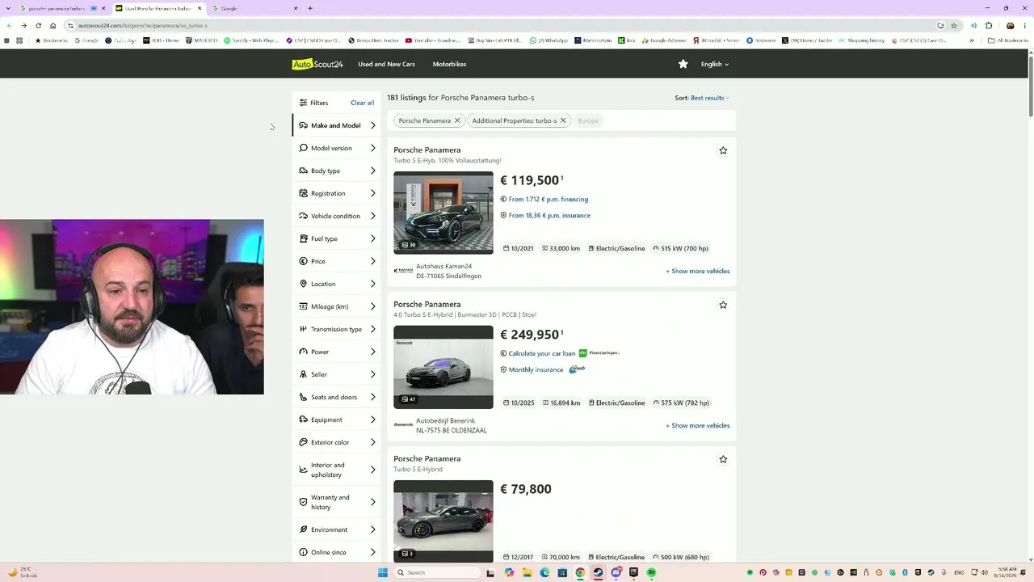The height and width of the screenshot is (582, 1034).
Task: Click the Autobedrijf Benerink dealer logo
Action: point(403,425)
